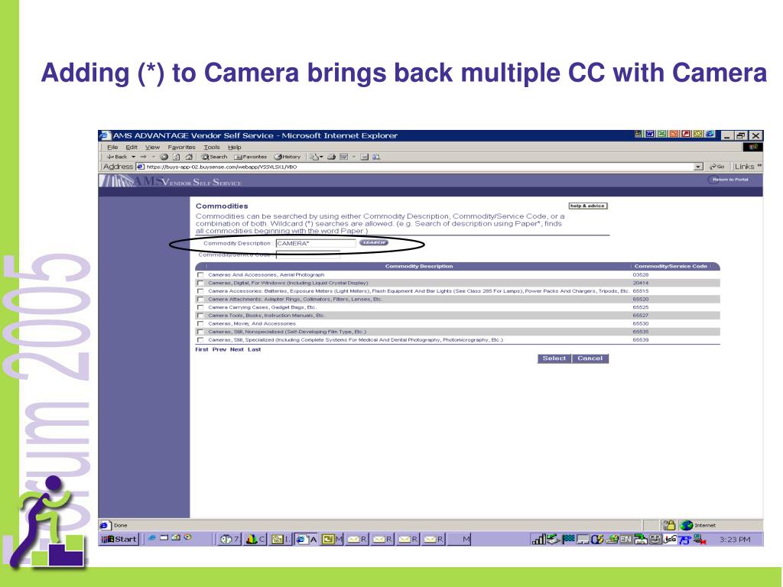Click the Excel icon in Office shortcut bar
This screenshot has height=587, width=783.
(x=661, y=134)
